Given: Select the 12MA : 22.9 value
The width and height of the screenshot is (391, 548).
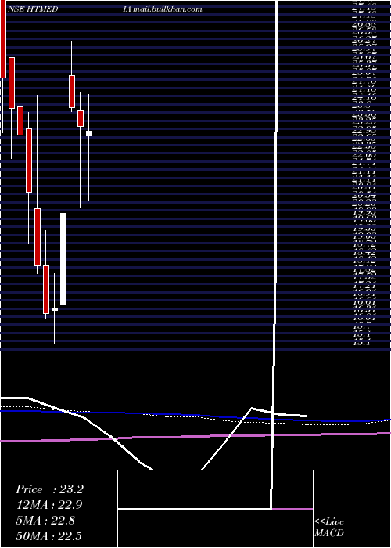Looking at the screenshot, I should 49,505.
